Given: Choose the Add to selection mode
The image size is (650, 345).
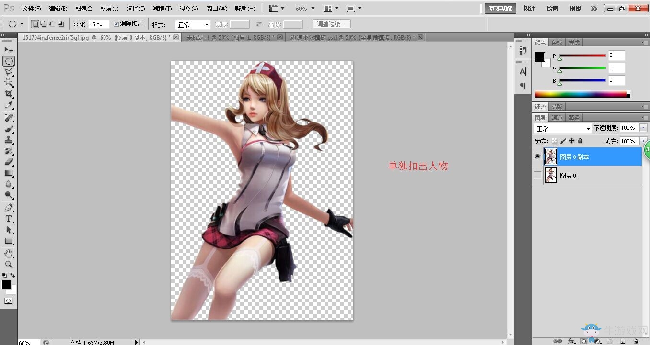Looking at the screenshot, I should pyautogui.click(x=43, y=24).
